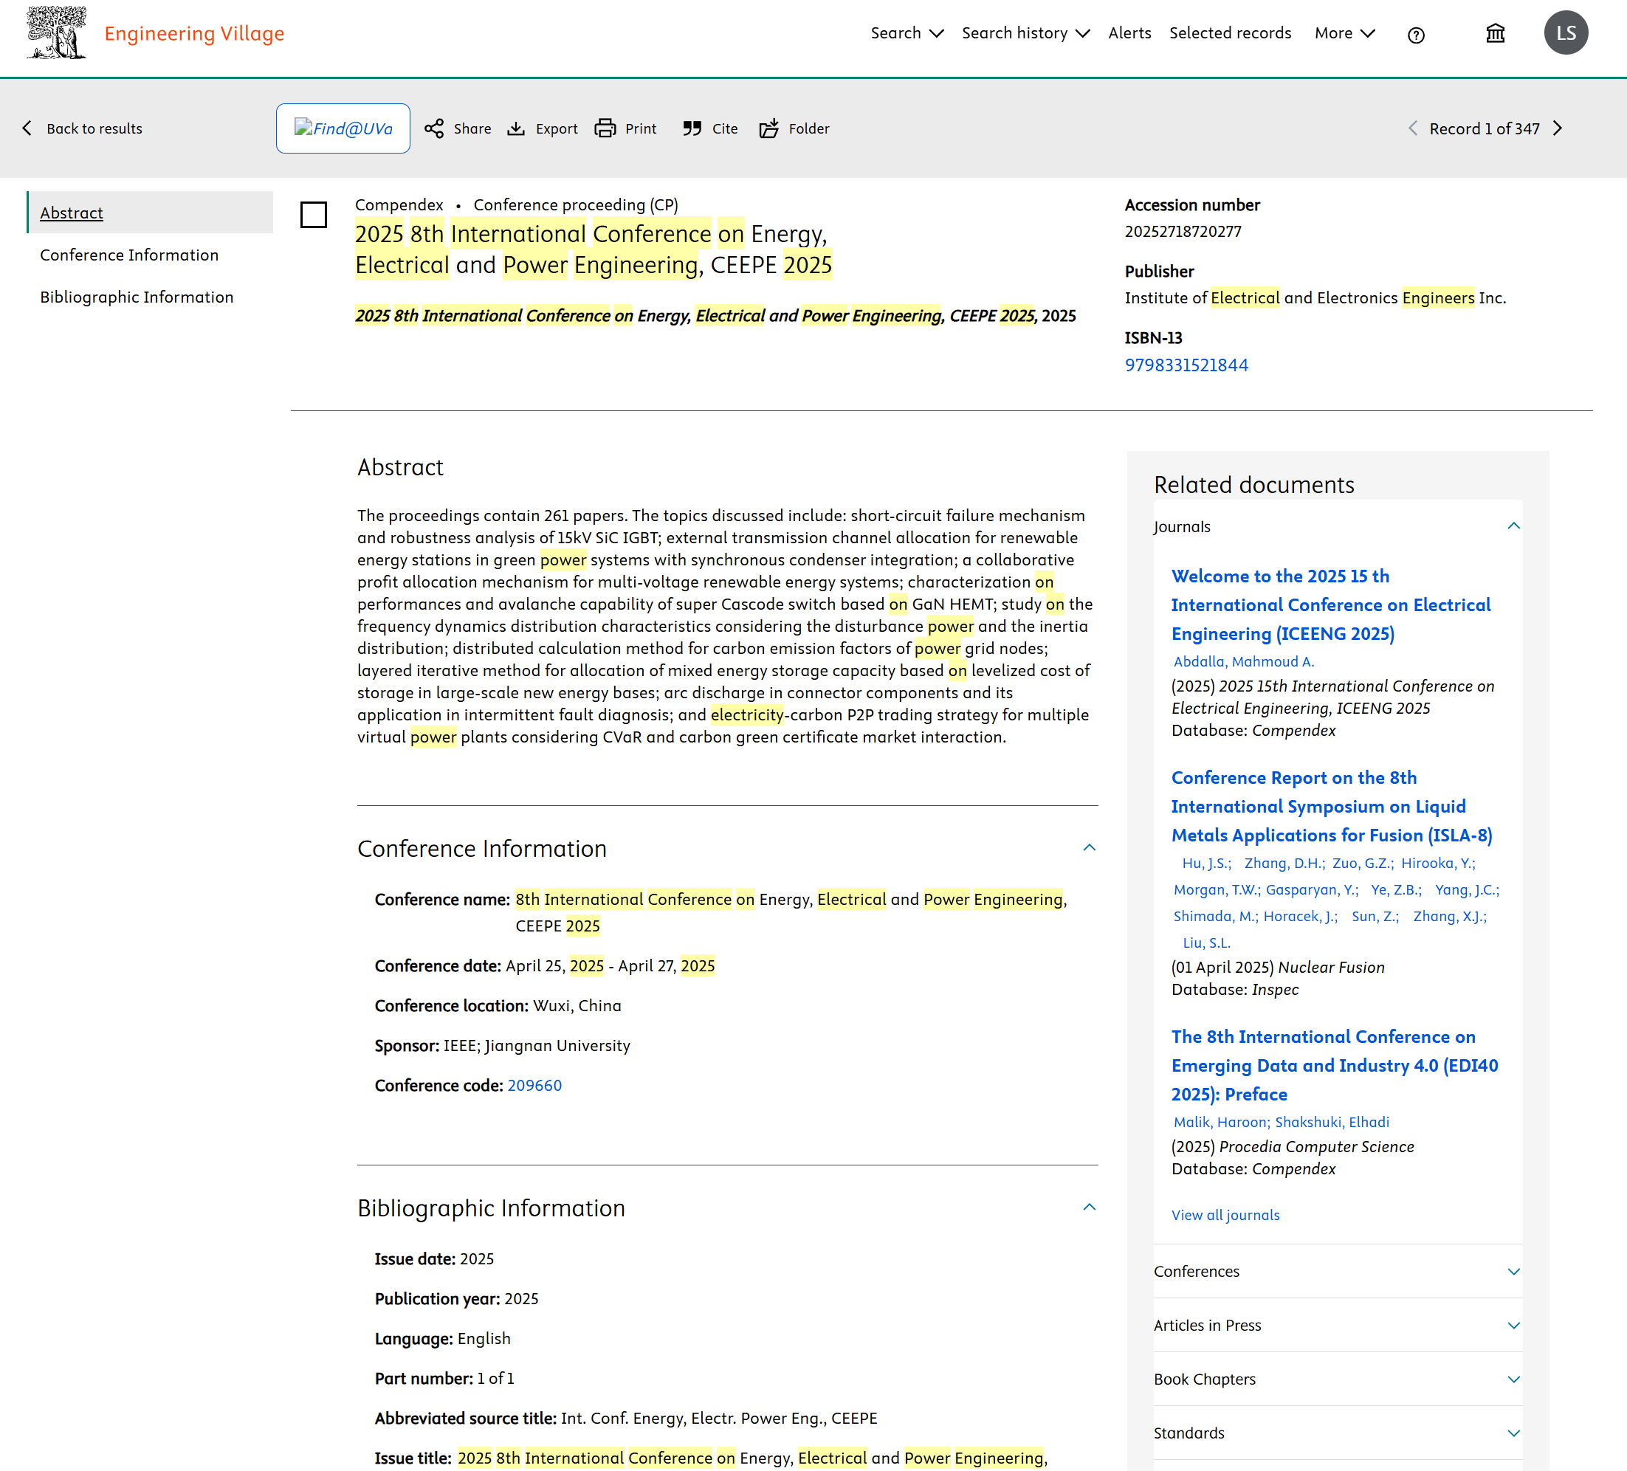Open ICEENG 2025 welcome article link
This screenshot has height=1471, width=1627.
(x=1331, y=605)
